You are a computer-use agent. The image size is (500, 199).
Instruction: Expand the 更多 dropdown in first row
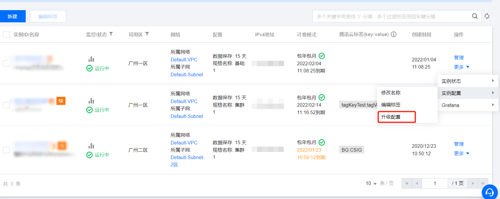[461, 67]
